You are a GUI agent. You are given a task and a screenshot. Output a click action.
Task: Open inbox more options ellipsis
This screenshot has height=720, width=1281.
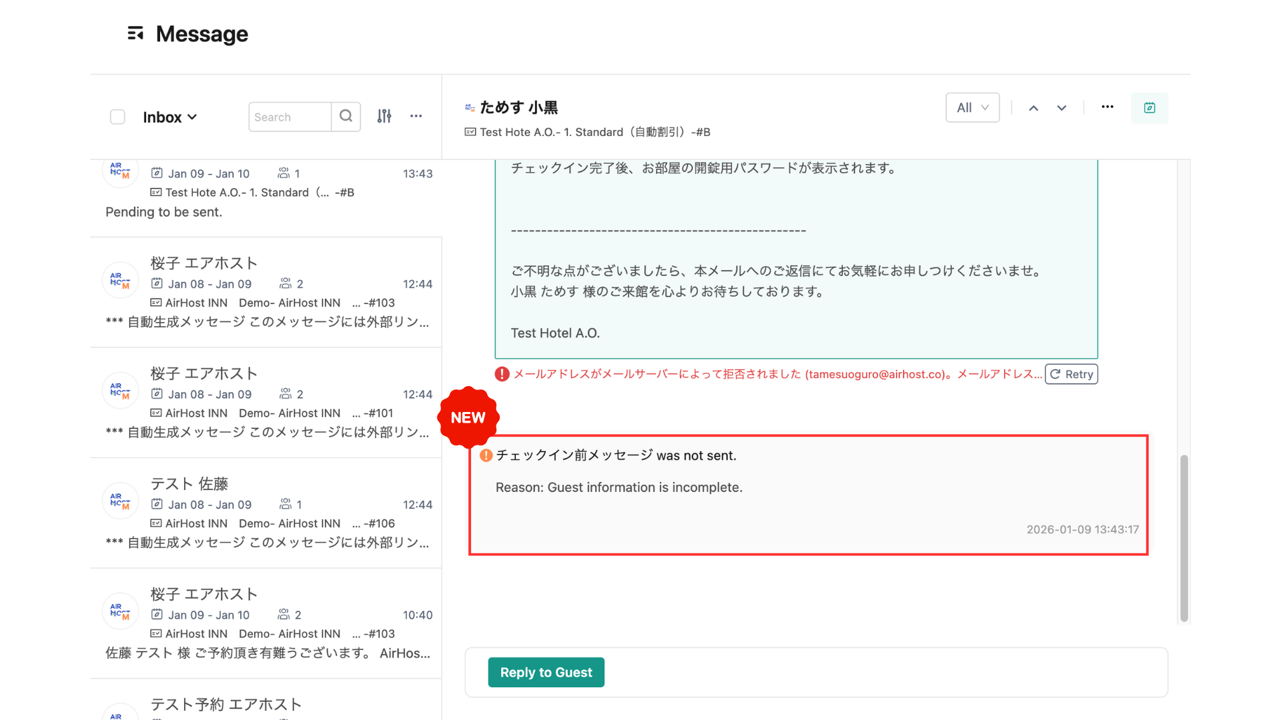coord(416,116)
